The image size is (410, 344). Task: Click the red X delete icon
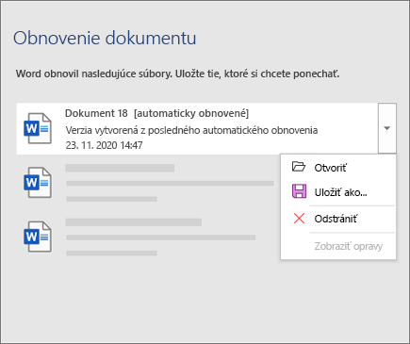[299, 219]
